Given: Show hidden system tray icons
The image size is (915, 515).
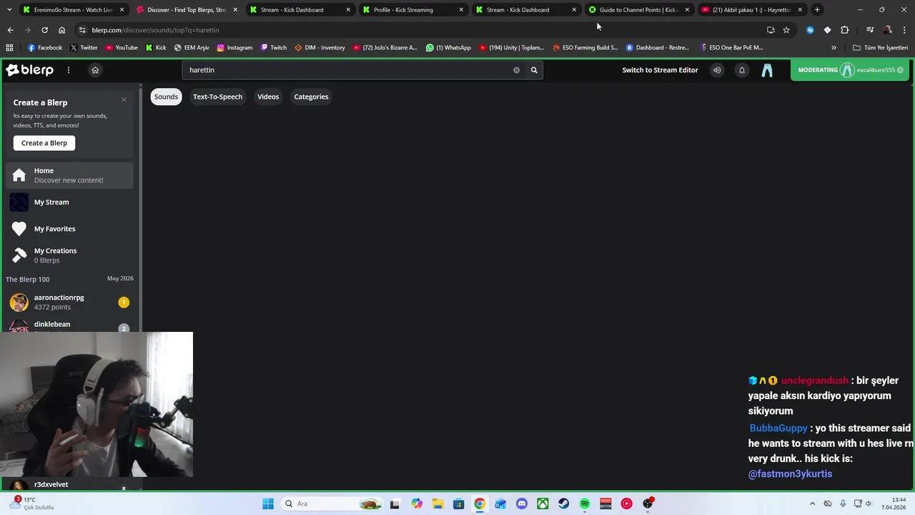Looking at the screenshot, I should point(812,504).
